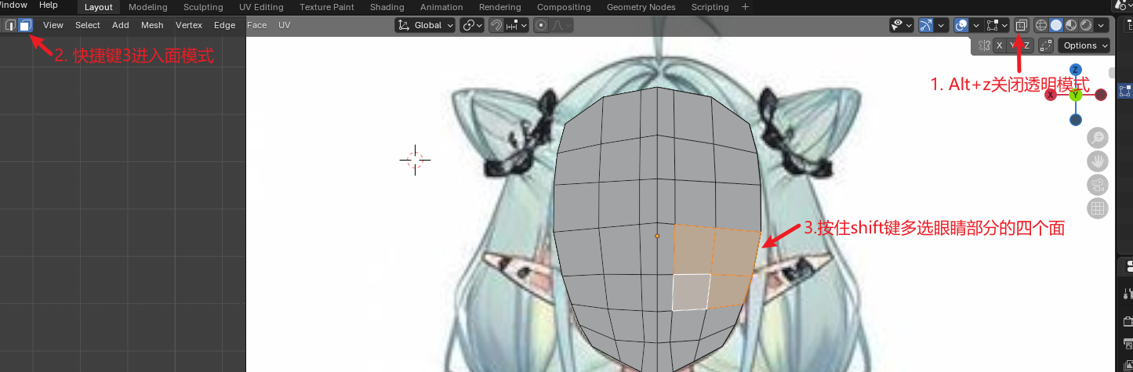The image size is (1133, 372).
Task: Open the View menu
Action: click(x=53, y=25)
